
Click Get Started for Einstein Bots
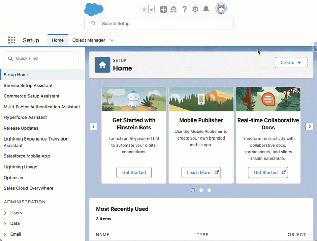(x=134, y=172)
